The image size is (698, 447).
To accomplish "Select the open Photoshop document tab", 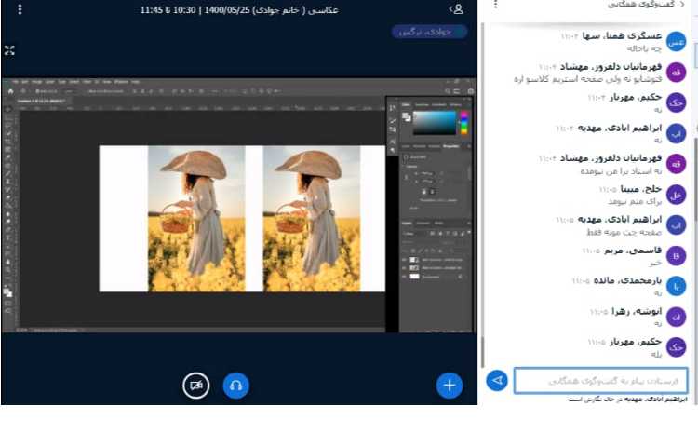I will pos(41,102).
